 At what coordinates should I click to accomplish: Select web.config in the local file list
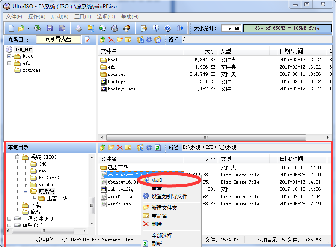(x=117, y=190)
